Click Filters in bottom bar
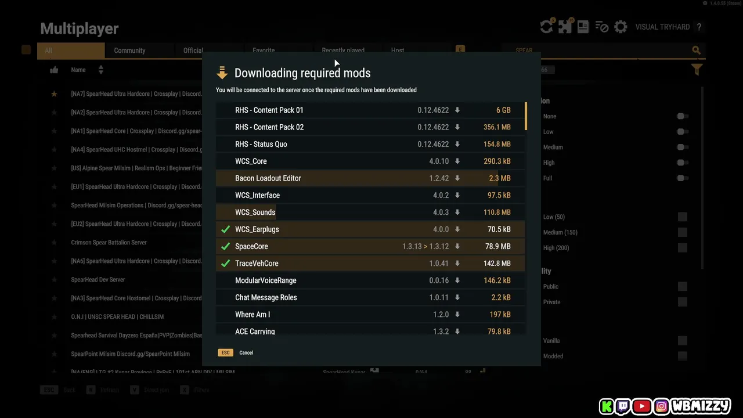Image resolution: width=743 pixels, height=418 pixels. tap(201, 390)
